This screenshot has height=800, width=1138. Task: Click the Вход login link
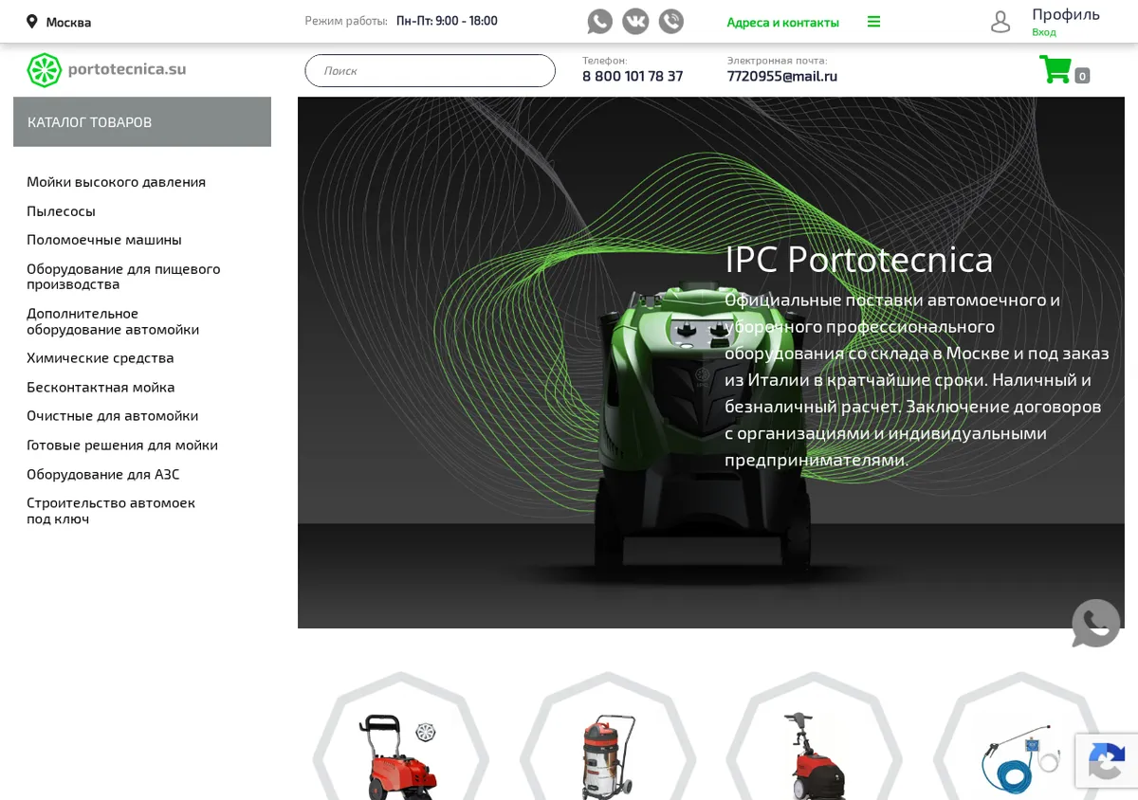click(1043, 32)
